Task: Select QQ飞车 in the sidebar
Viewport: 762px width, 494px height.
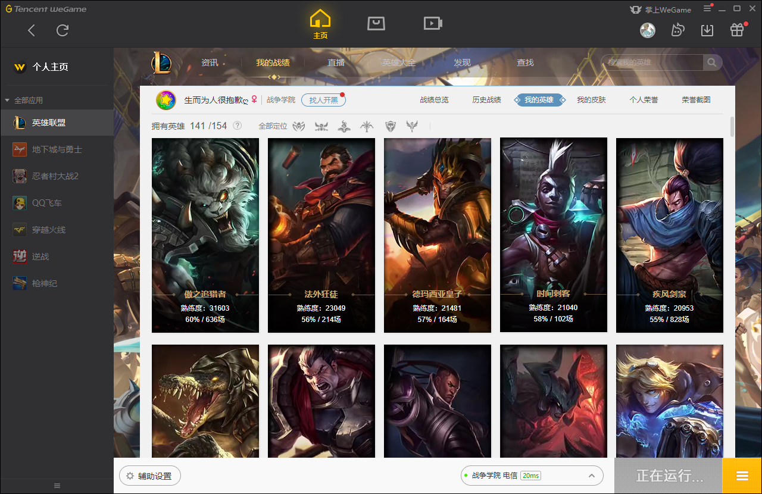Action: click(x=57, y=203)
